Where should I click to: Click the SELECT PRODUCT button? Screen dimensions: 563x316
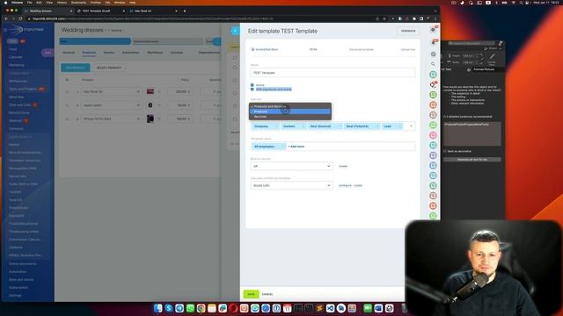coord(109,68)
